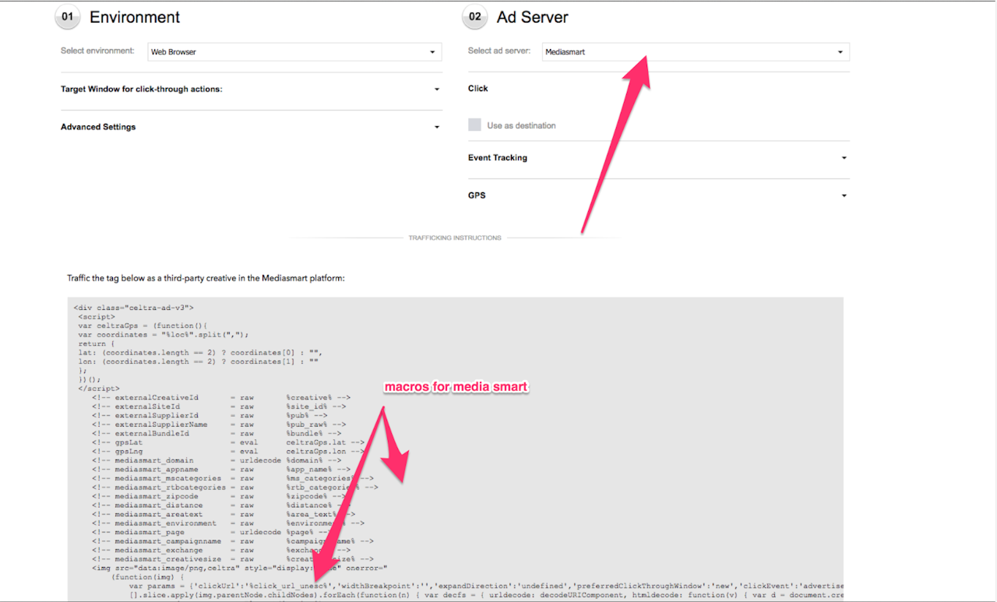Screen dimensions: 997x602
Task: Click the mediasmart_rtbcategories comment line
Action: [235, 488]
